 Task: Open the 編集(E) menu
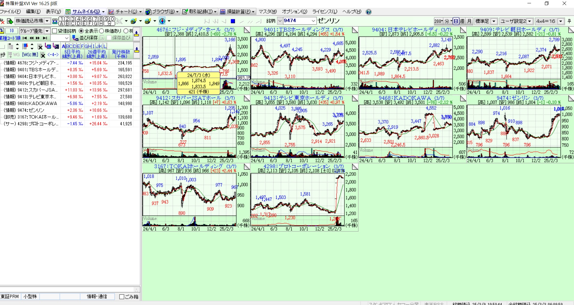point(33,12)
